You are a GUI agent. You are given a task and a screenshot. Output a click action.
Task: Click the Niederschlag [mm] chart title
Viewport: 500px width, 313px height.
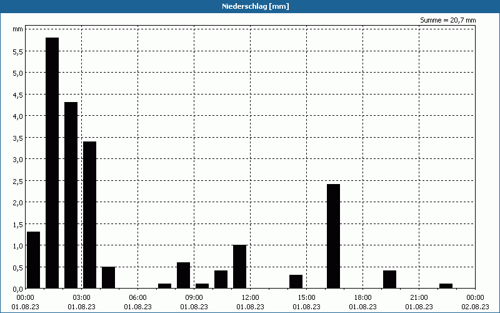coord(256,6)
